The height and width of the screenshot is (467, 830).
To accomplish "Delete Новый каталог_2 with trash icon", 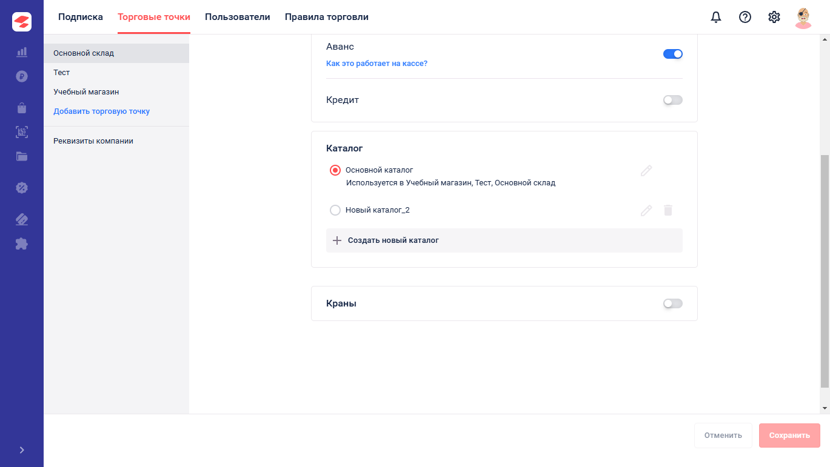I will pyautogui.click(x=668, y=210).
